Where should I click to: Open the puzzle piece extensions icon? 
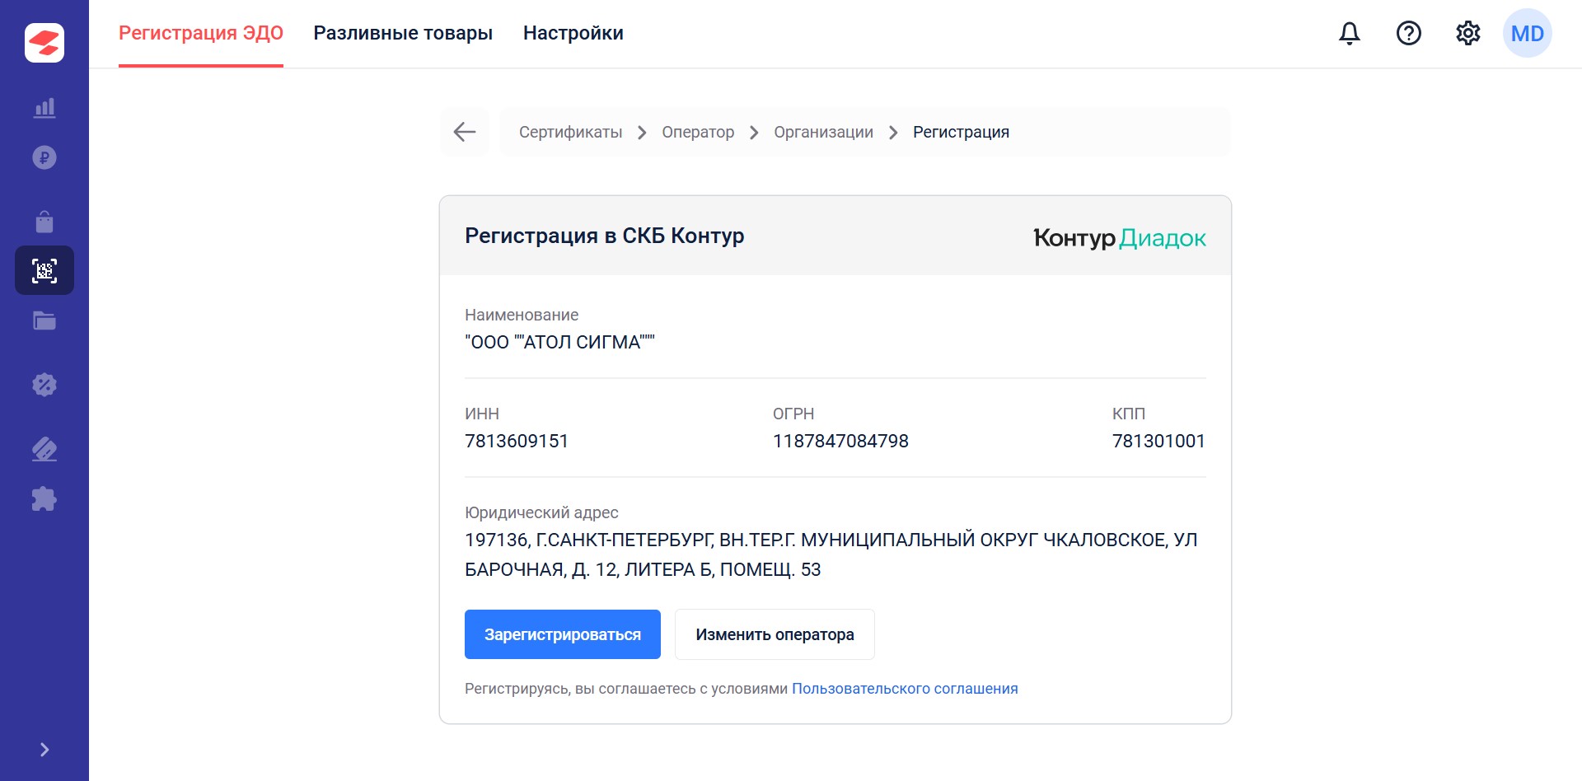(44, 498)
